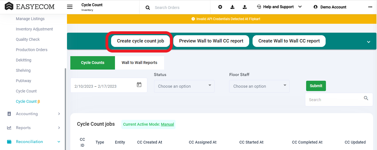Click the magnifier icon in table search
This screenshot has width=377, height=150.
[x=366, y=98]
